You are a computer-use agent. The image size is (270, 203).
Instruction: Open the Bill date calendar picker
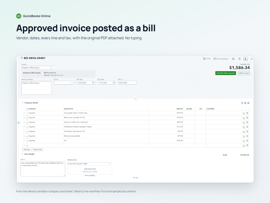point(93,83)
